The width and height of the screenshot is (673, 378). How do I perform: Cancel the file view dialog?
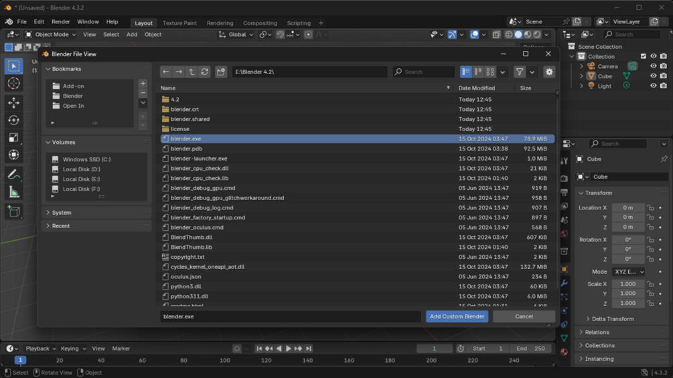tap(524, 316)
